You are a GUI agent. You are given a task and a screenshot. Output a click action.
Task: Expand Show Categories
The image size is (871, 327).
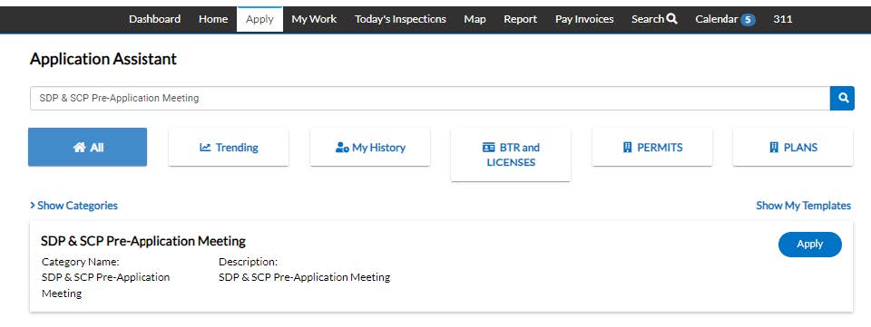[x=73, y=205]
